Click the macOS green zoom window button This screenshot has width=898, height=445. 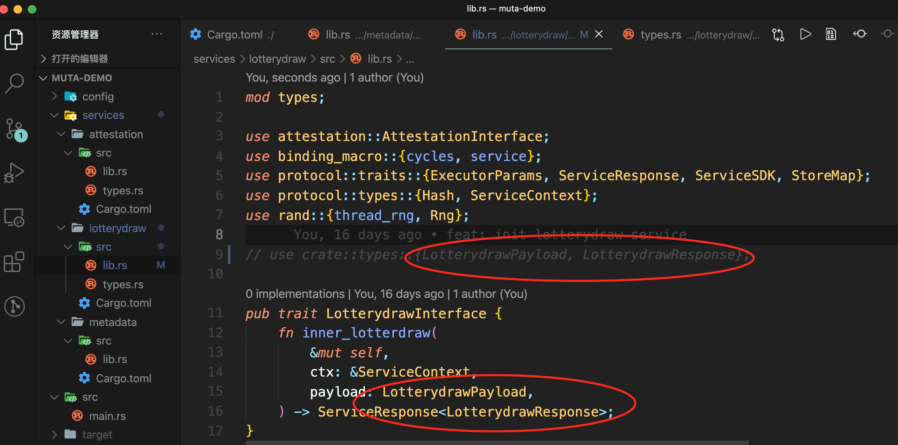tap(32, 9)
